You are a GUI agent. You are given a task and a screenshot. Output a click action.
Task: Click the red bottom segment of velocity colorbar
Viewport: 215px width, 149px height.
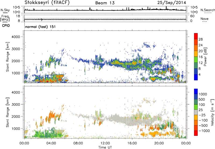(x=196, y=133)
